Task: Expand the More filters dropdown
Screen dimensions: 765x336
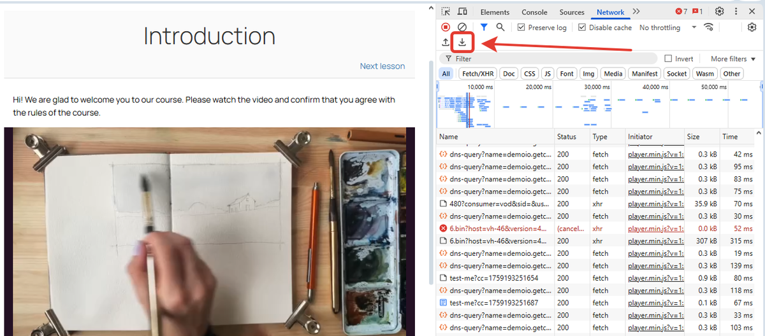Action: (x=732, y=59)
